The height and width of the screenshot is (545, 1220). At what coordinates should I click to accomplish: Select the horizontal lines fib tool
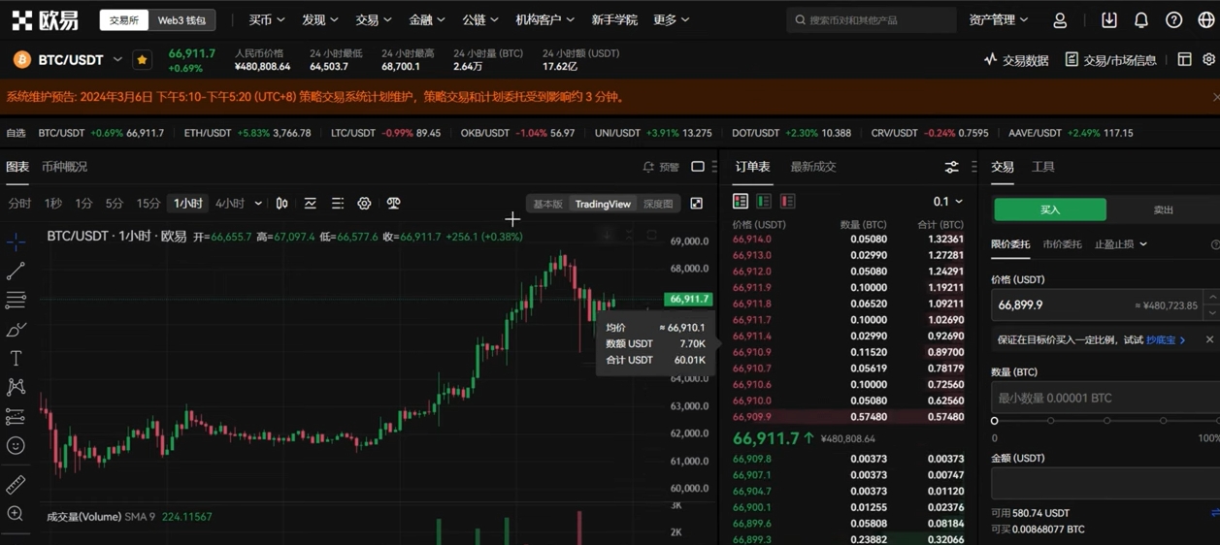[x=16, y=300]
